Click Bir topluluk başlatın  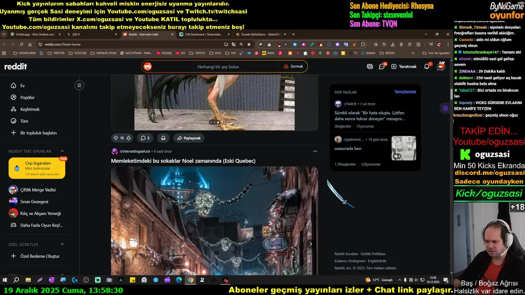coord(39,133)
